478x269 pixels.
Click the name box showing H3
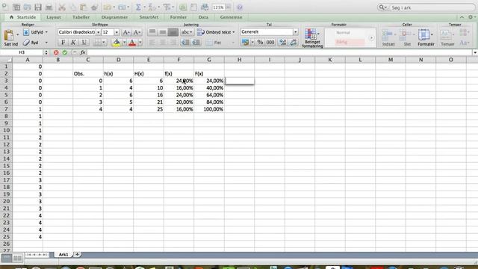(22, 52)
